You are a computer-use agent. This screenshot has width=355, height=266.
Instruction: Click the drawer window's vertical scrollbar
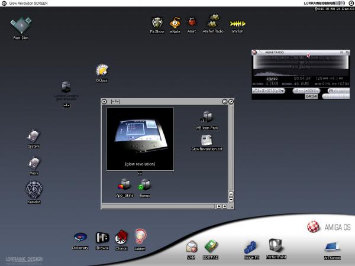[231, 147]
